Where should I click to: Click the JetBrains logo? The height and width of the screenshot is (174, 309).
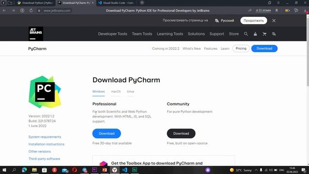pyautogui.click(x=36, y=34)
